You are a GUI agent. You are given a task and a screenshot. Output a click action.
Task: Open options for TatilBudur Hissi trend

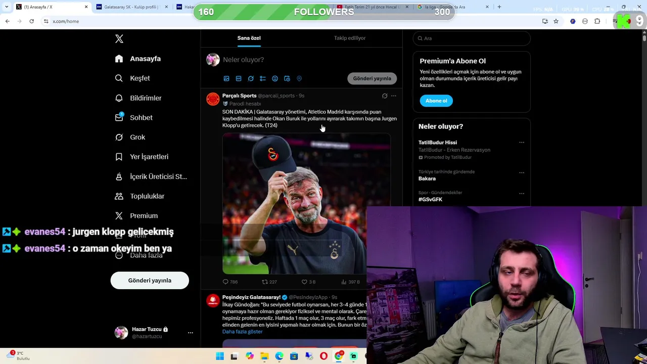522,143
